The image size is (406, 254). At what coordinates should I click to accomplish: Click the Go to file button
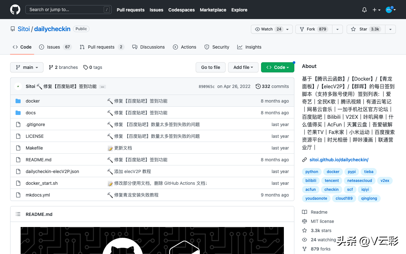click(x=211, y=67)
